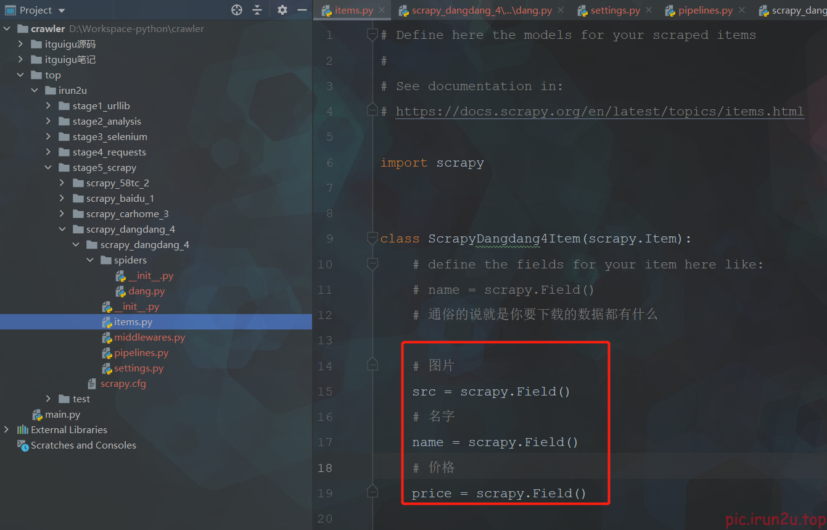Click the collapse all icon in Project toolbar
Image resolution: width=827 pixels, height=530 pixels.
click(x=257, y=10)
